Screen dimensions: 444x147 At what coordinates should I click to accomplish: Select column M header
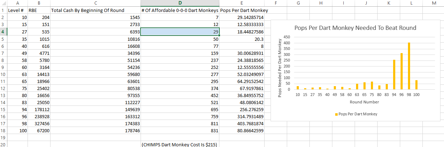tap(434, 3)
